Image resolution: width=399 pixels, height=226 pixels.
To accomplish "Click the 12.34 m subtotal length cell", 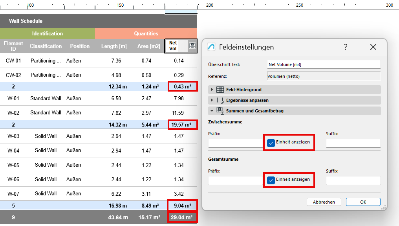I will point(117,86).
